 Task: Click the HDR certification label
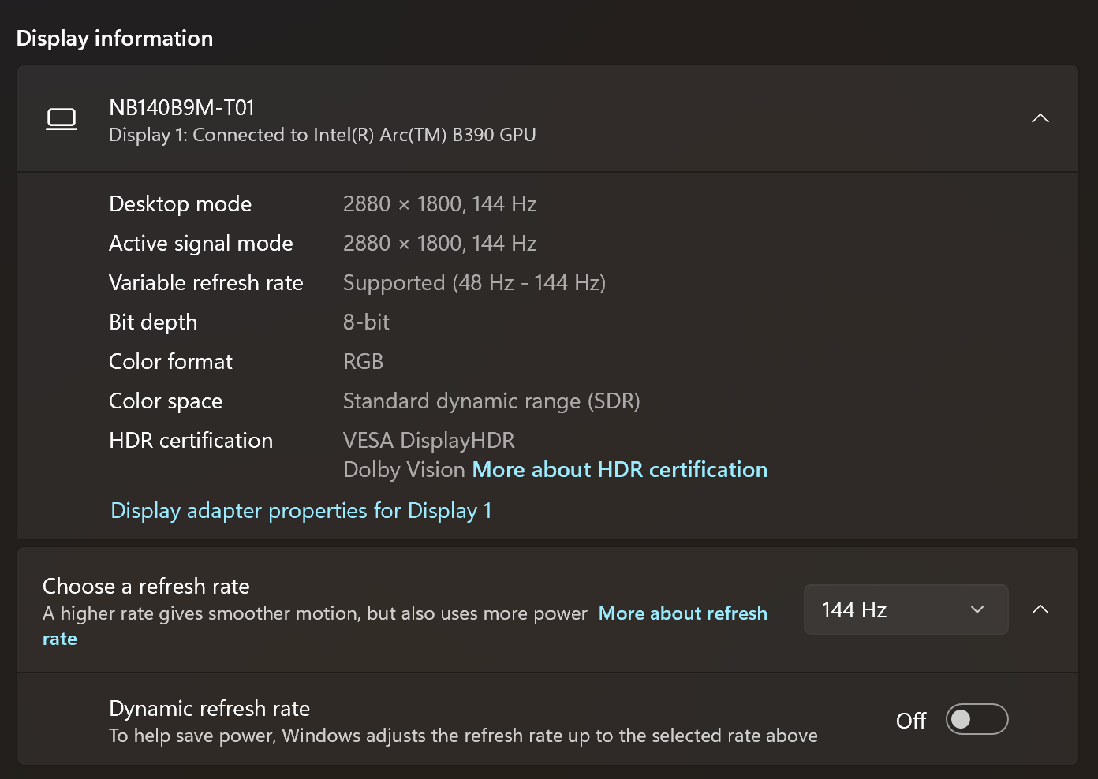(x=191, y=441)
